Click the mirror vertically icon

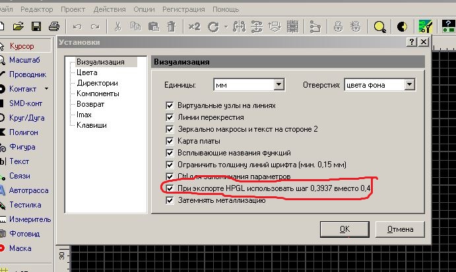tap(257, 27)
